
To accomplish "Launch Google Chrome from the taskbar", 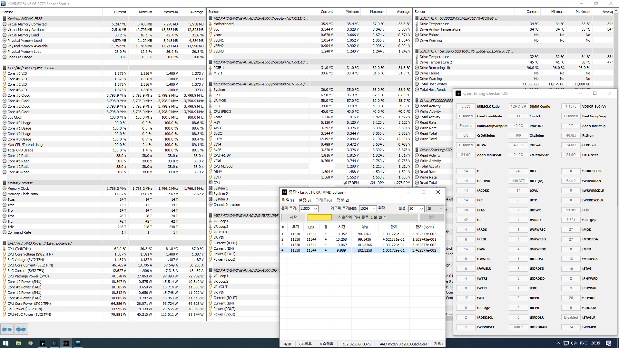I will point(30,343).
